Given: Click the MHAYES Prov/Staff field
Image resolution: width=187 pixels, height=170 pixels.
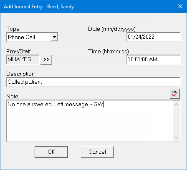Looking at the screenshot, I should click(x=23, y=60).
